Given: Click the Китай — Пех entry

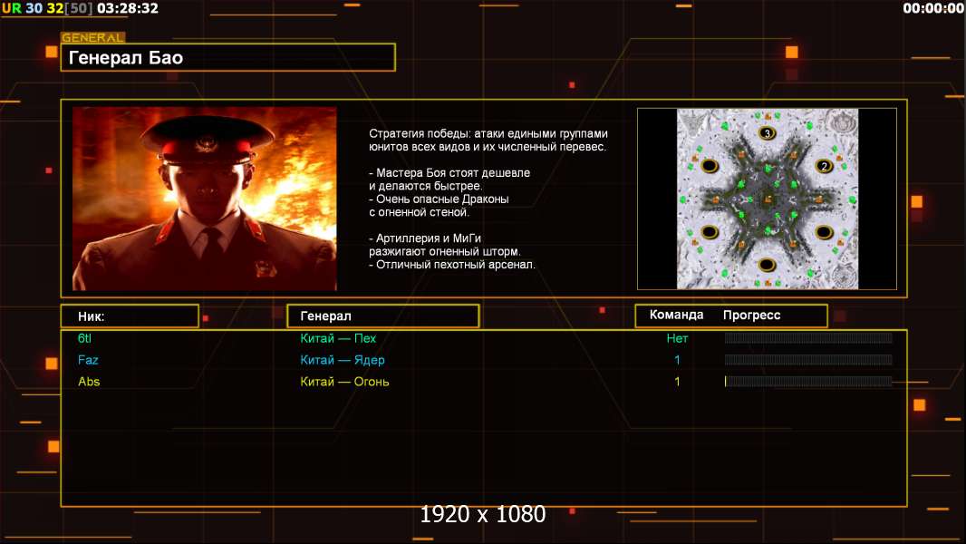Looking at the screenshot, I should pyautogui.click(x=338, y=338).
